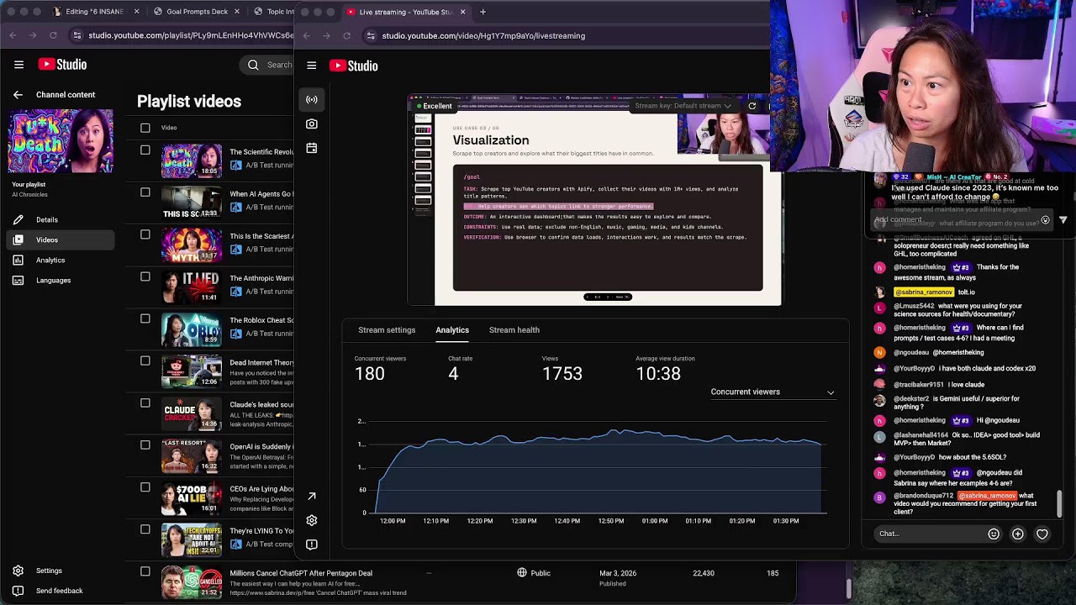Select the Analytics tab under stream preview

pyautogui.click(x=452, y=330)
